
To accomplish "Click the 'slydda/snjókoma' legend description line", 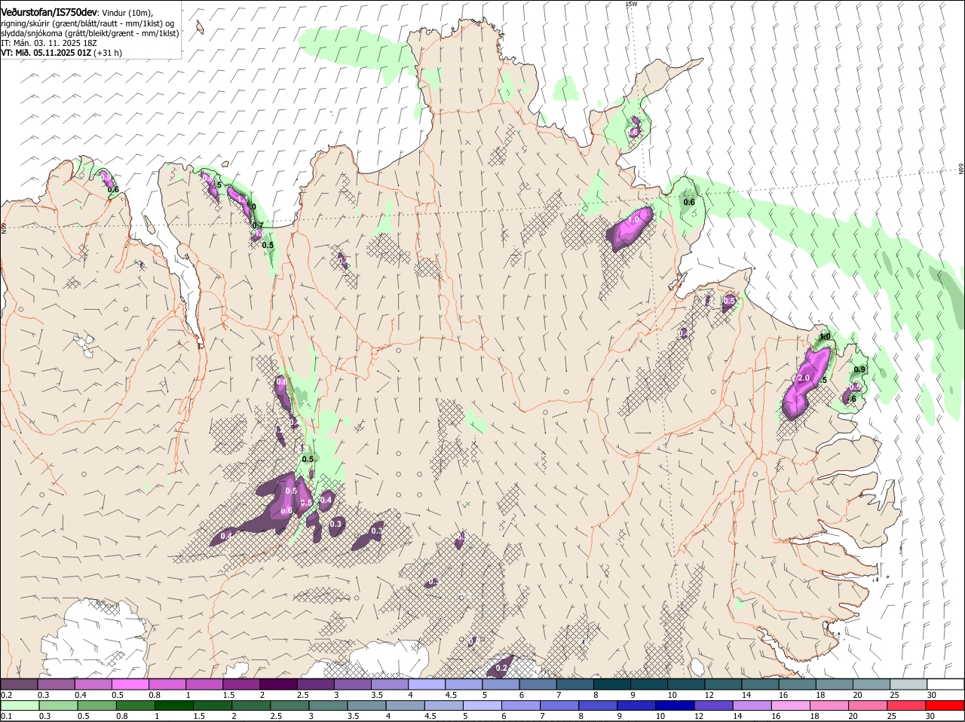I will point(90,33).
